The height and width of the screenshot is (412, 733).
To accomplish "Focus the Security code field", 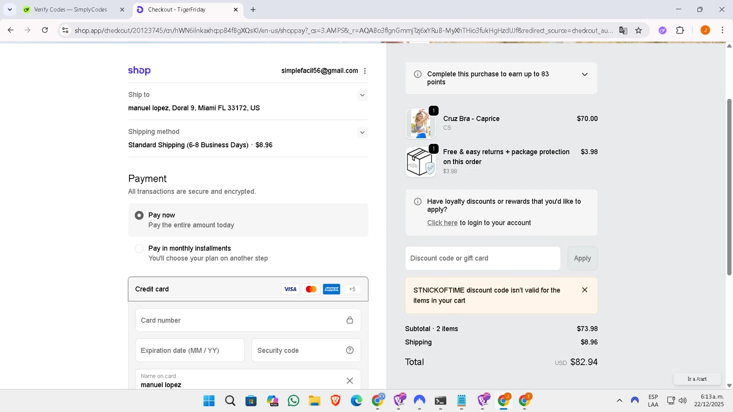I will point(306,350).
